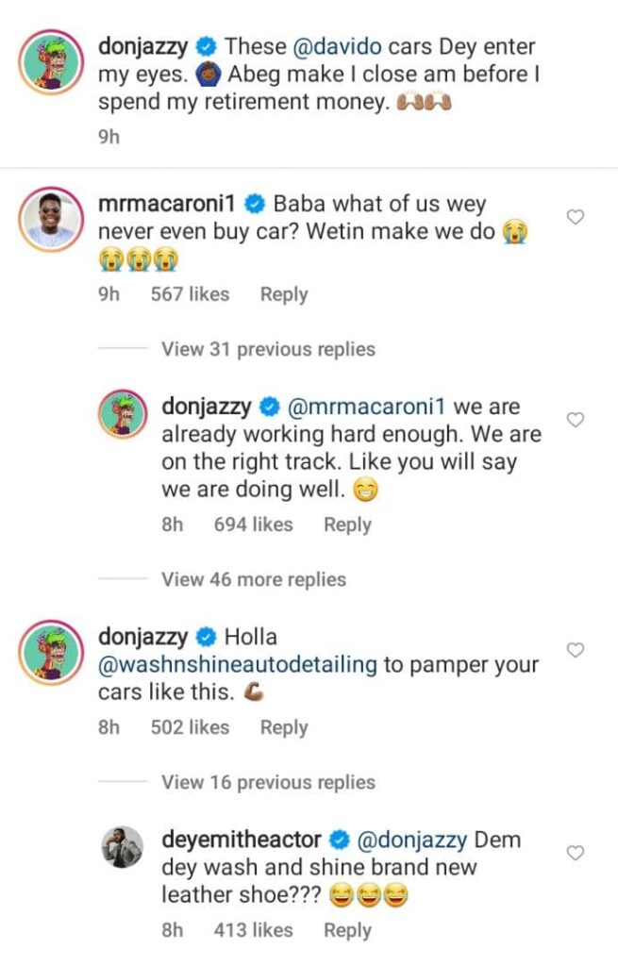
Task: Tap deyemitheactor's profile avatar
Action: (x=123, y=846)
